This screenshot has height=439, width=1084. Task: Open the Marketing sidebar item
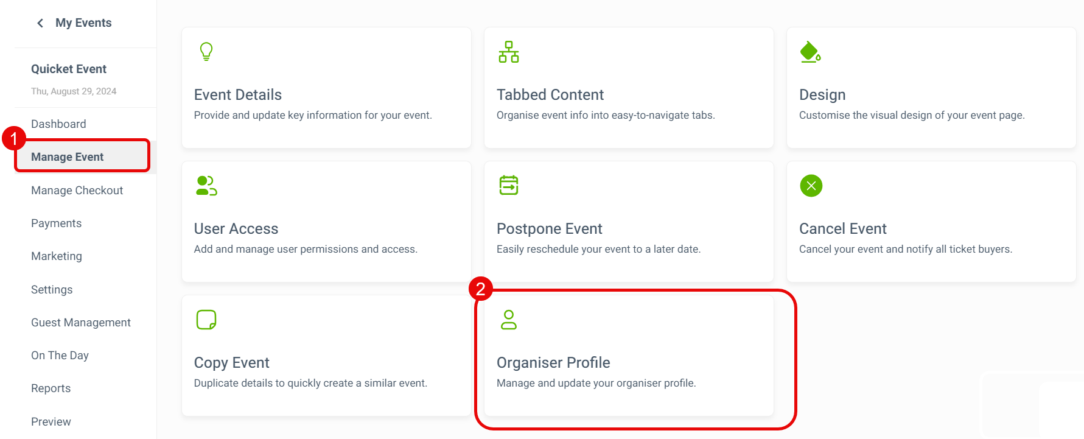point(57,256)
